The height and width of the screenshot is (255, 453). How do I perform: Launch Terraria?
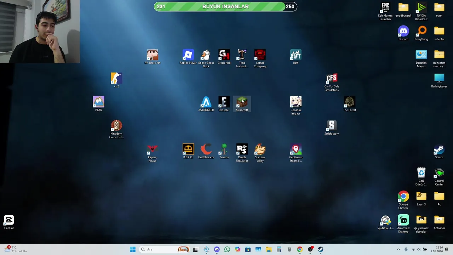(224, 151)
